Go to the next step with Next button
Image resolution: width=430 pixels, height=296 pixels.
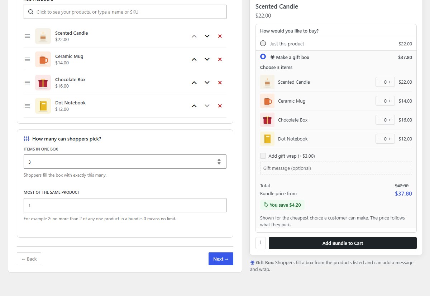tap(221, 259)
